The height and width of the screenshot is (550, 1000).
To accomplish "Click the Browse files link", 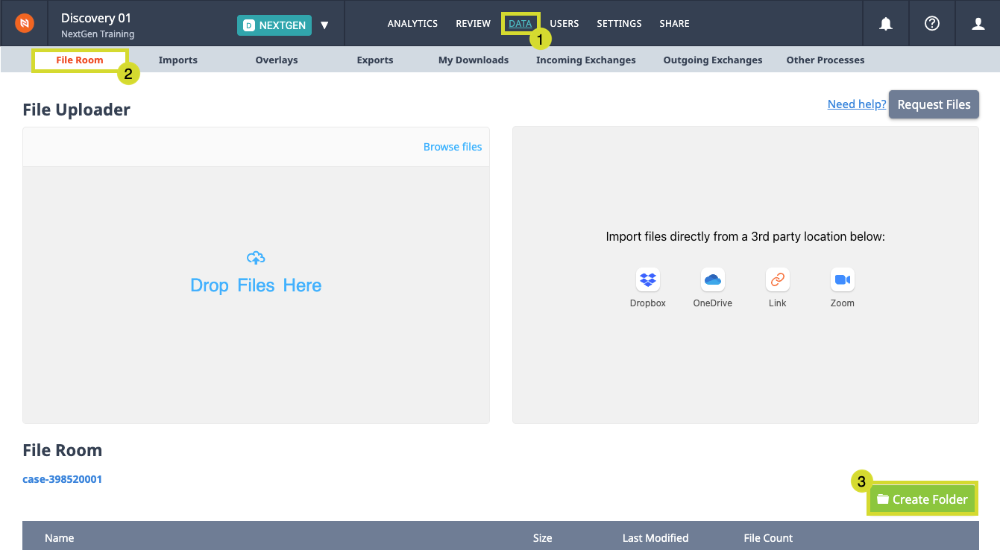I will click(x=453, y=147).
